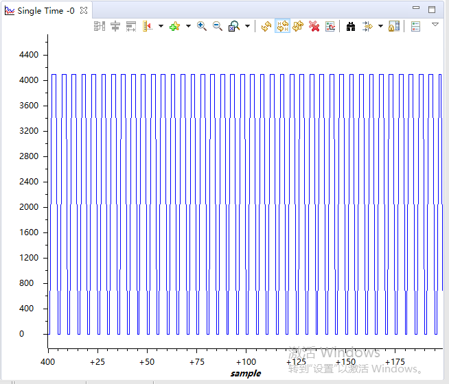Screen dimensions: 449x384
Task: Click the +25 x-axis tick label
Action: point(97,362)
